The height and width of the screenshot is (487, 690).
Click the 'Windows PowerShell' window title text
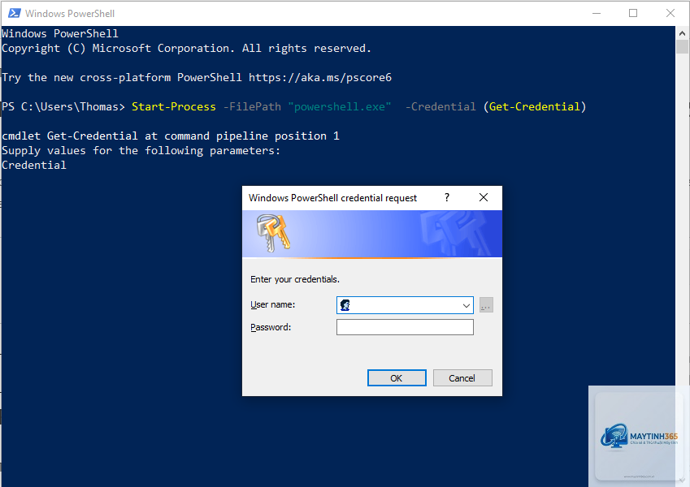(x=70, y=14)
